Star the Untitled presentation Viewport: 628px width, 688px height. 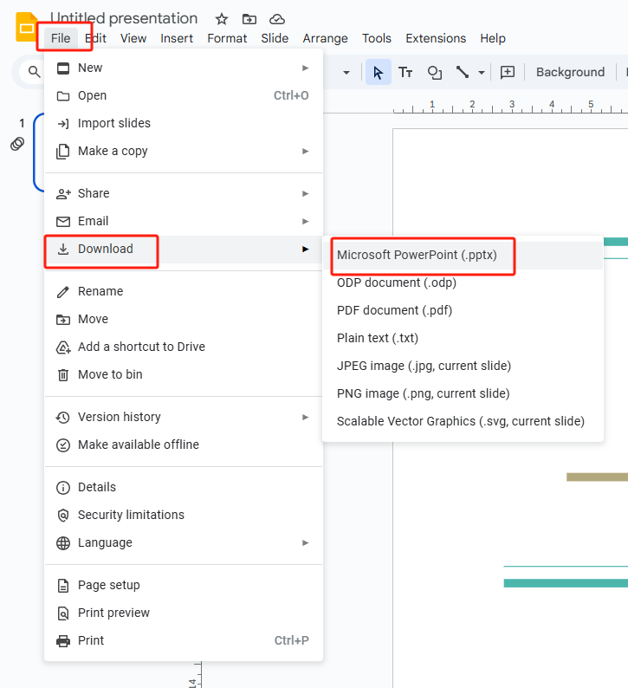click(222, 19)
